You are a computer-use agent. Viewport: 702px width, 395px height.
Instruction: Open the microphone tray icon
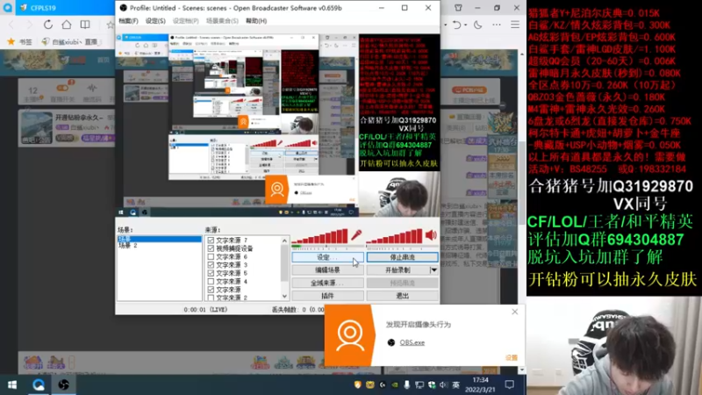(x=406, y=384)
